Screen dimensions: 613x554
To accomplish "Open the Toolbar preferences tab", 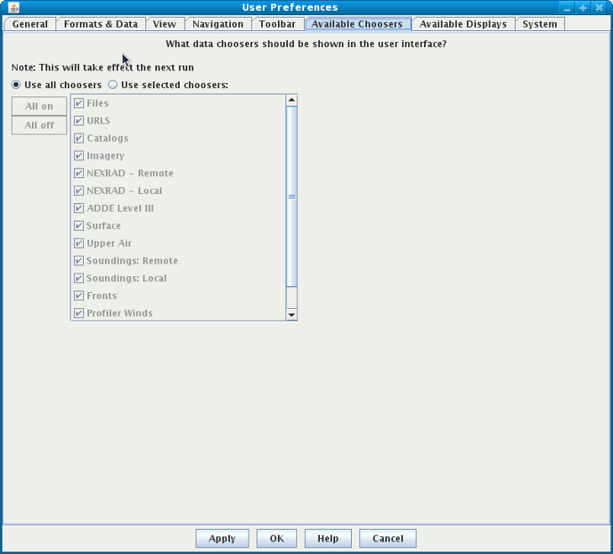I will click(x=277, y=24).
